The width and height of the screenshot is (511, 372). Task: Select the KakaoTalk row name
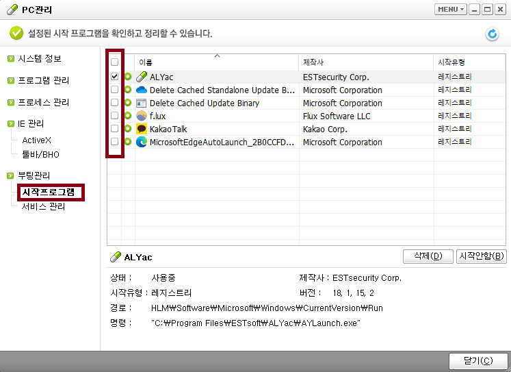pyautogui.click(x=168, y=129)
